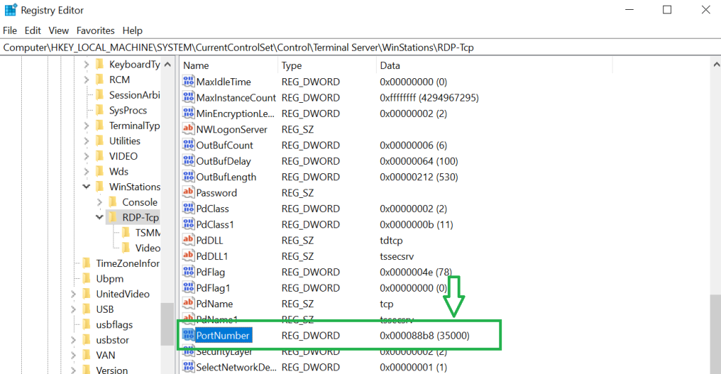Expand the TerminalTyp tree node

tap(87, 125)
